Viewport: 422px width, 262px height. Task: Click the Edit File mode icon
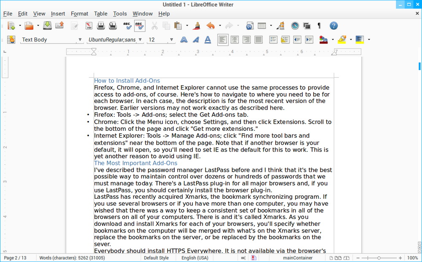tap(74, 26)
